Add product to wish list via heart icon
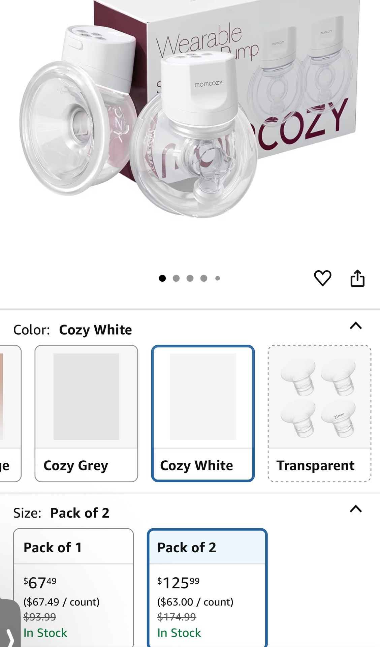Image resolution: width=380 pixels, height=647 pixels. pyautogui.click(x=323, y=278)
